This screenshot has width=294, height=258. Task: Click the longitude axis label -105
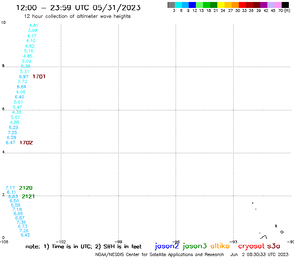(4, 242)
